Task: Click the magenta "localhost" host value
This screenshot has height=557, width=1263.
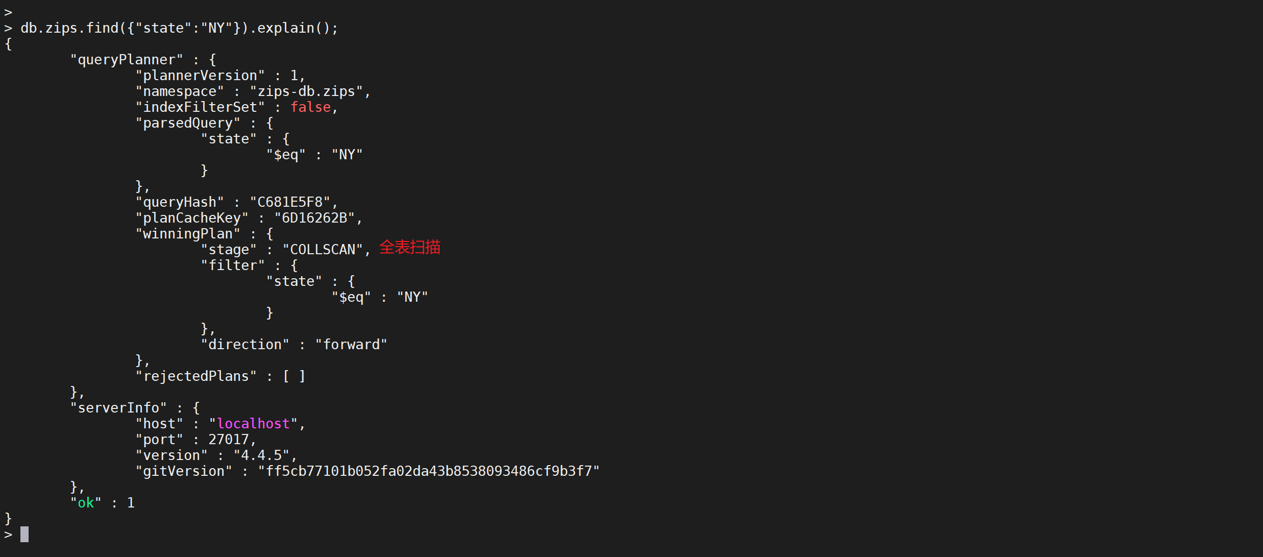Action: (253, 424)
